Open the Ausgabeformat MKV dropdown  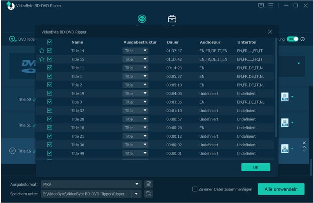91,184
